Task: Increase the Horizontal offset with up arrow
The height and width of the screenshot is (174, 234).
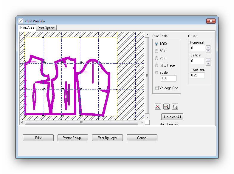Action: pyautogui.click(x=208, y=47)
